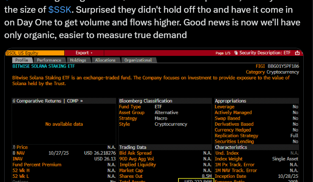Viewport: 313px width, 182px height.
Task: Select the Allocations tab
Action: 105,60
